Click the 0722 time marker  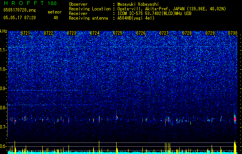(48, 33)
